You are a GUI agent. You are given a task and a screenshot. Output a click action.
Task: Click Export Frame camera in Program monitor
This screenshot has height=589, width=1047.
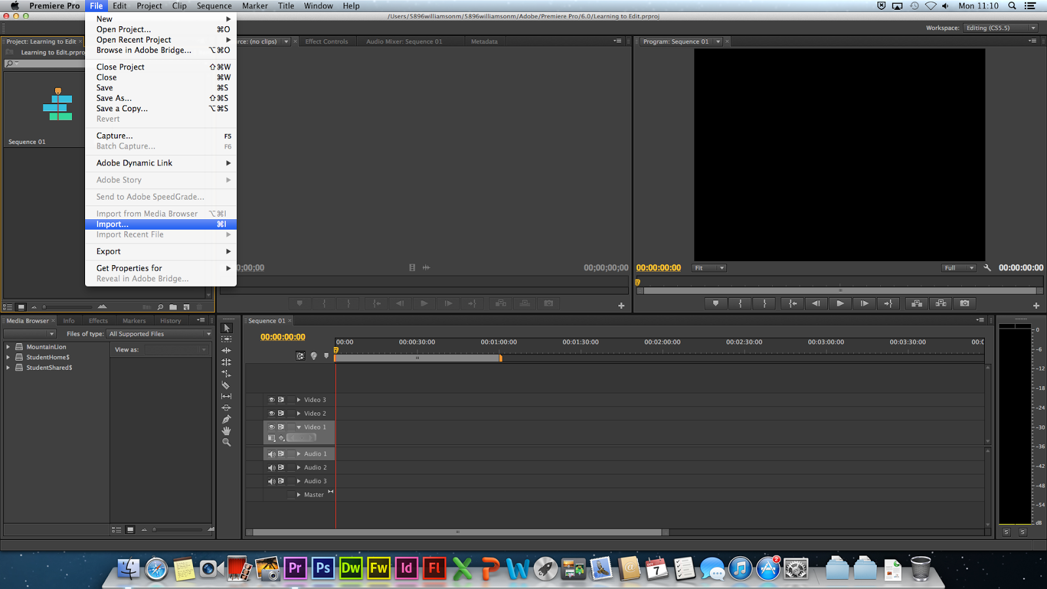click(x=965, y=304)
